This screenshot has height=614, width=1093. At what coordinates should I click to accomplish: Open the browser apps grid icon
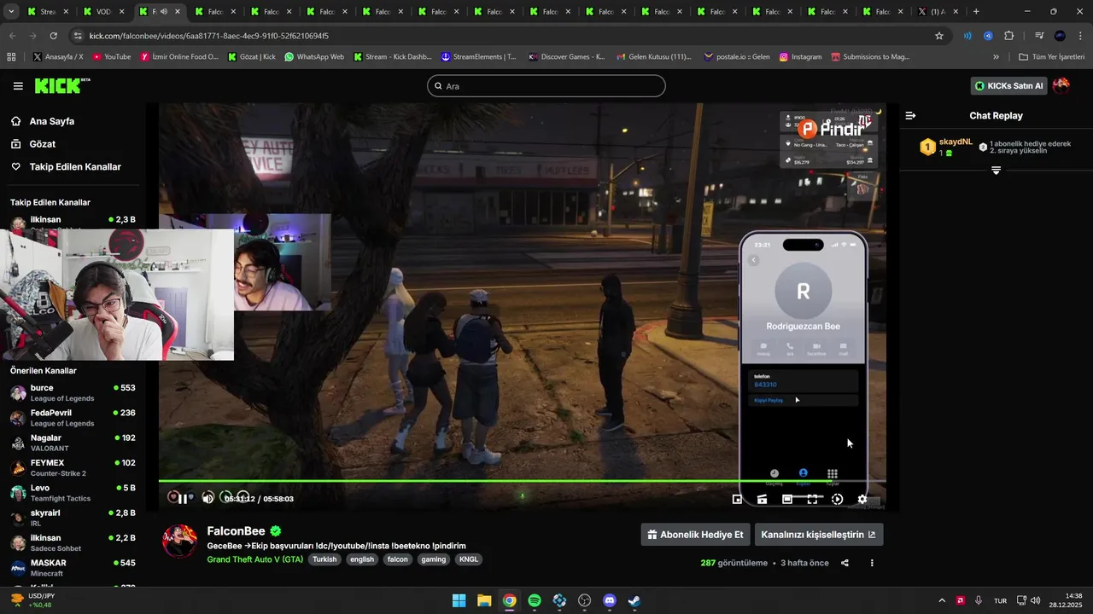pyautogui.click(x=11, y=57)
